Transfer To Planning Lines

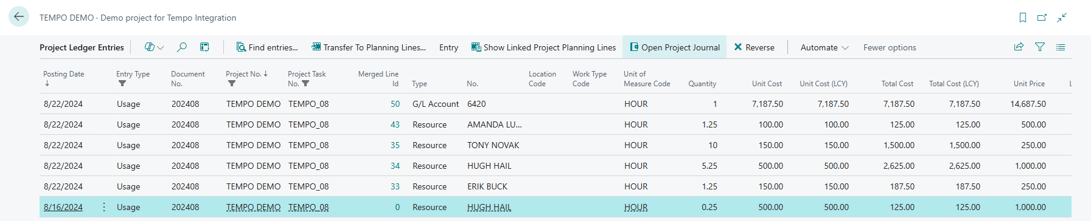click(x=368, y=47)
